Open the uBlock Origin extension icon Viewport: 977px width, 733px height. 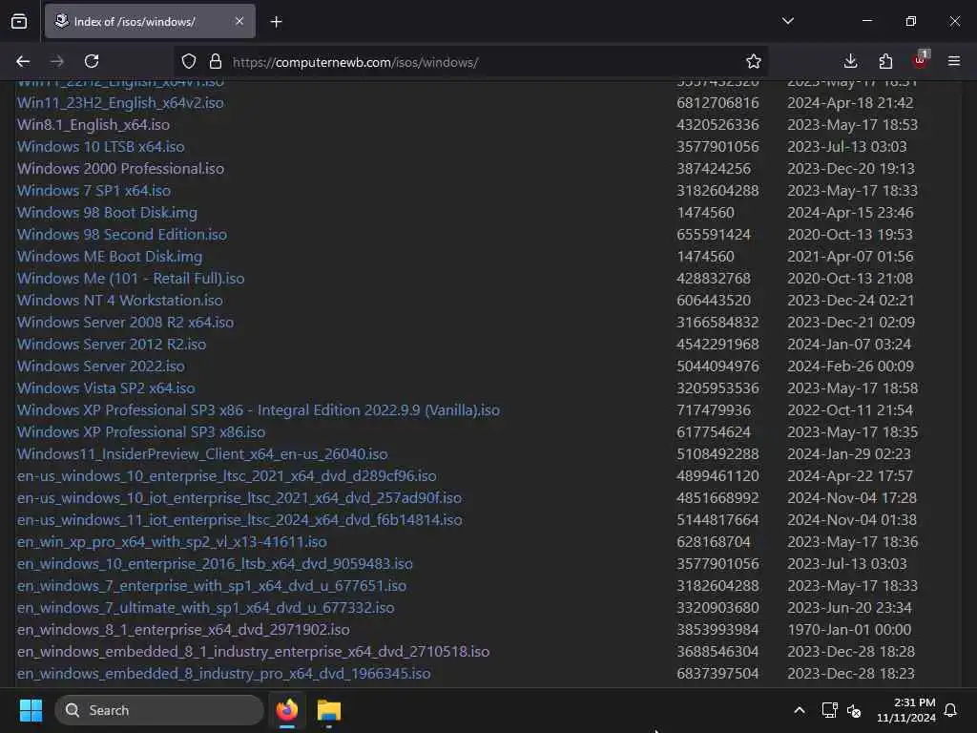(920, 60)
